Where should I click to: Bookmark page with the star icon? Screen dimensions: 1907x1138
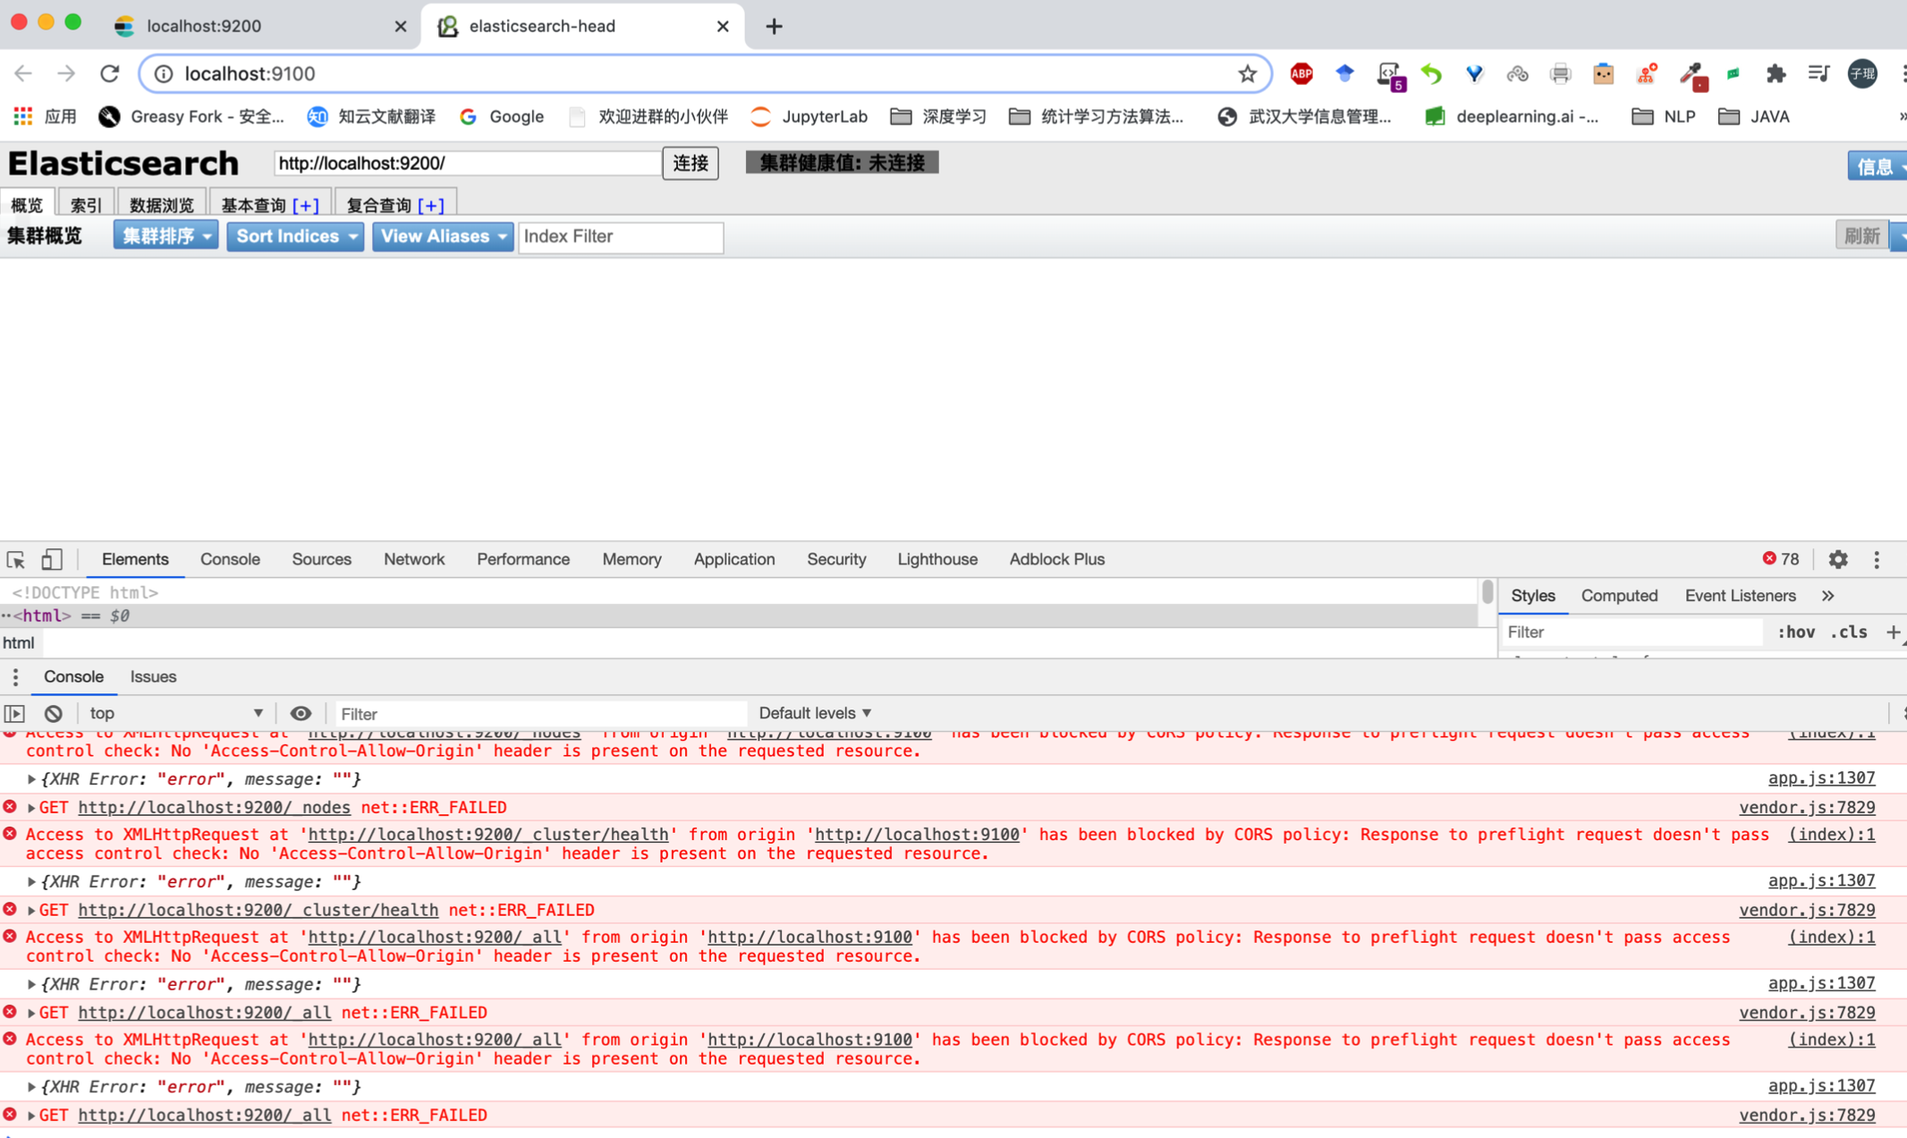[1247, 73]
